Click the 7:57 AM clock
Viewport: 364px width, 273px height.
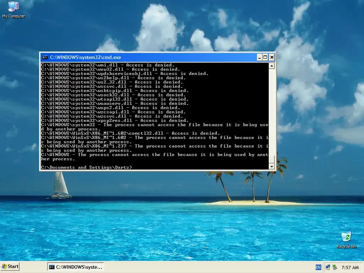[350, 267]
